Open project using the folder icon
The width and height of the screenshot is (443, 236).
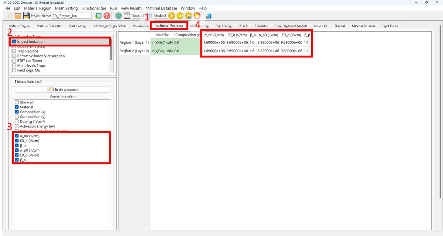[18, 16]
